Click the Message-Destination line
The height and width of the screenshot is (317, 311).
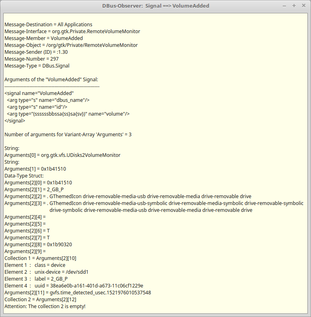click(48, 25)
